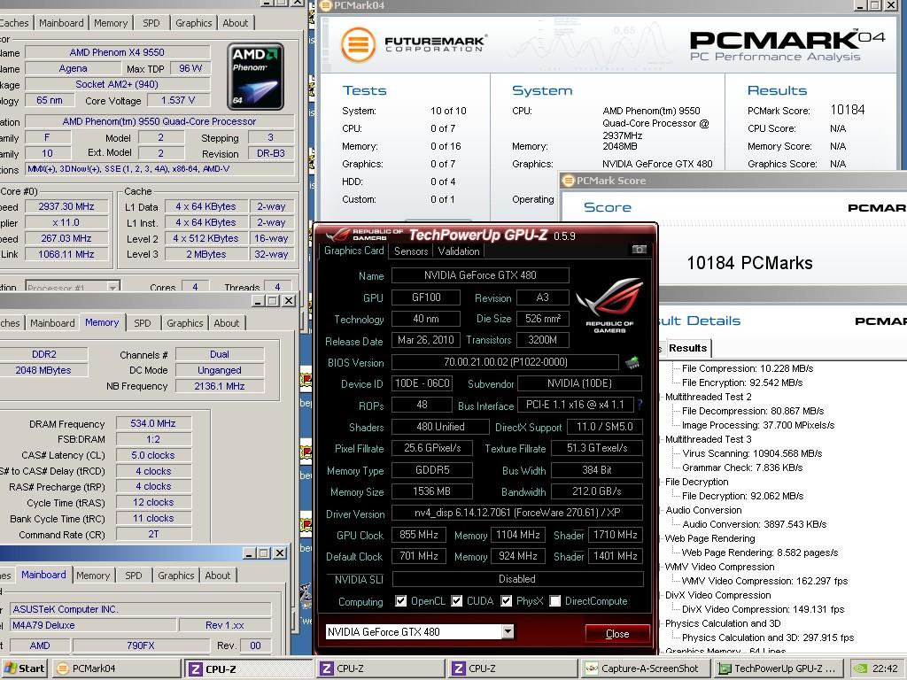This screenshot has height=680, width=907.
Task: Select the File Decryption tree item
Action: (x=696, y=482)
